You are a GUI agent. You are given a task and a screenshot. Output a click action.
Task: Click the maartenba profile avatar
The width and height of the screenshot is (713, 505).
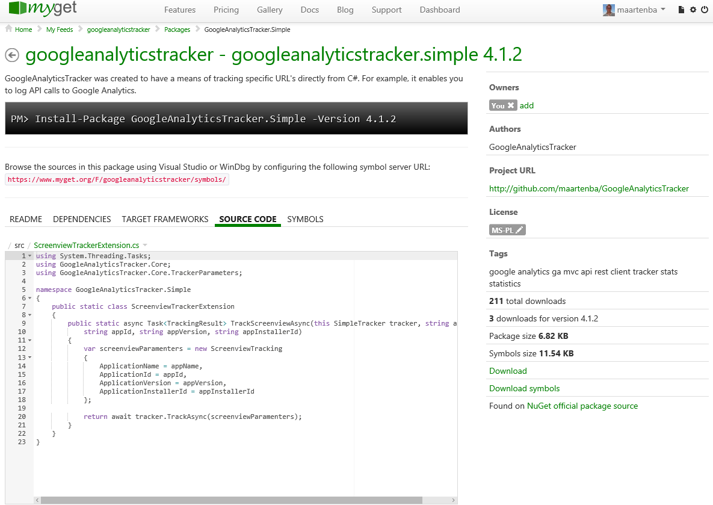click(608, 10)
